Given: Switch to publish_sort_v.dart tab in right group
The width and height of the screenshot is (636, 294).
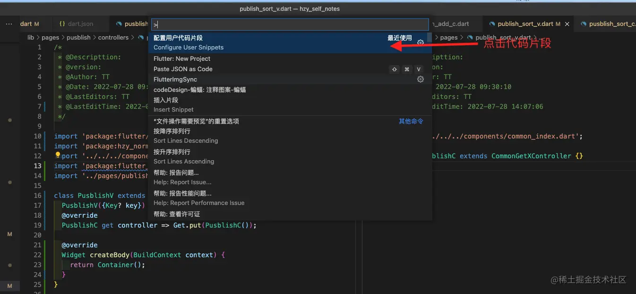Looking at the screenshot, I should click(x=528, y=24).
